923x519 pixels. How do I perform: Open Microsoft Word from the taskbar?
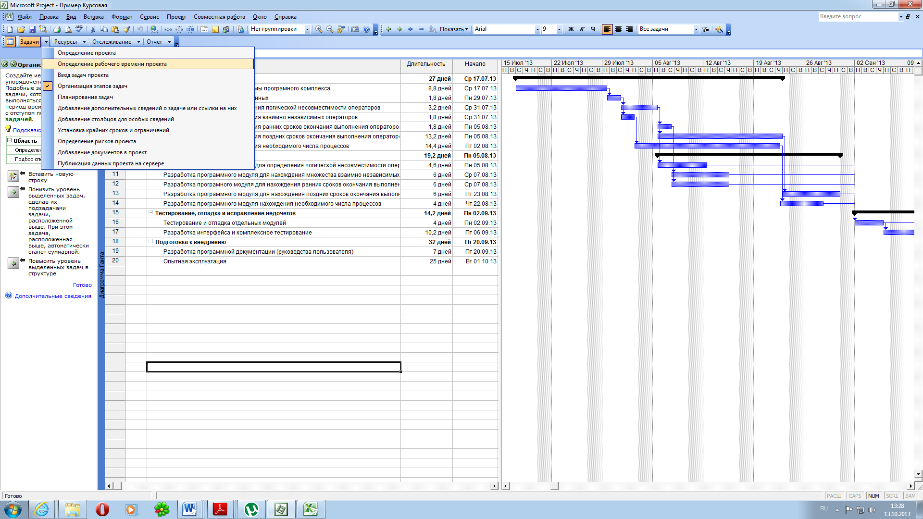click(x=189, y=509)
